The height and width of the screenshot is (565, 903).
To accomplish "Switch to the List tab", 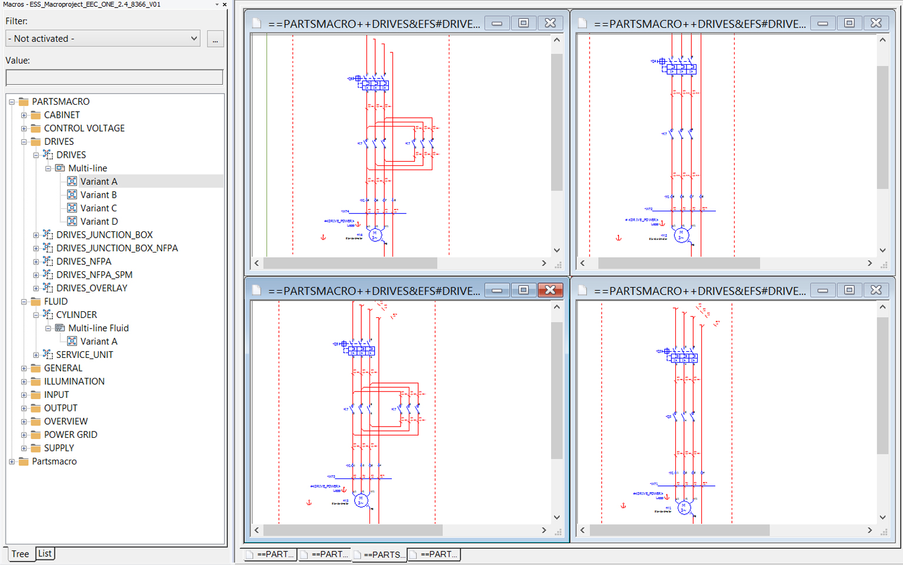I will coord(45,553).
